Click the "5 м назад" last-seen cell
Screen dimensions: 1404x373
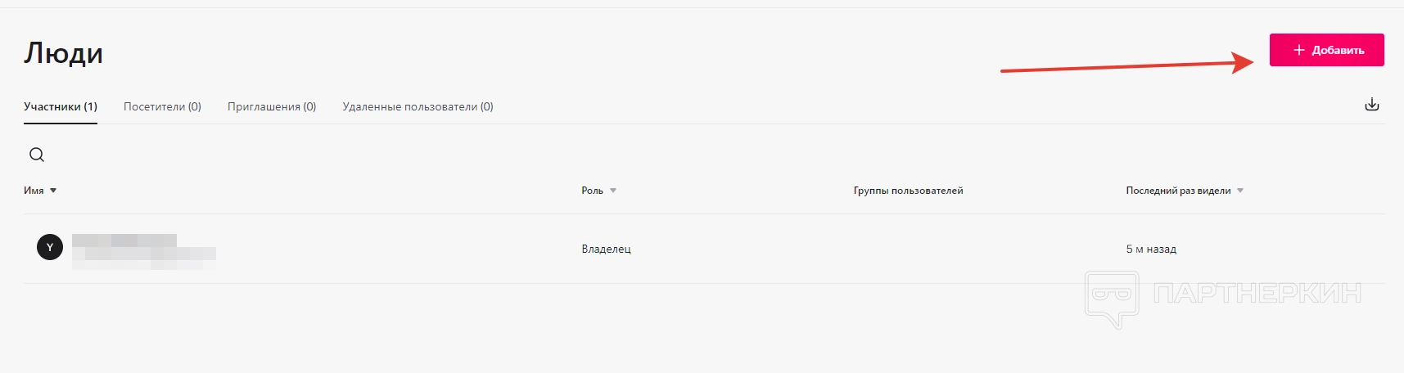tap(1151, 249)
